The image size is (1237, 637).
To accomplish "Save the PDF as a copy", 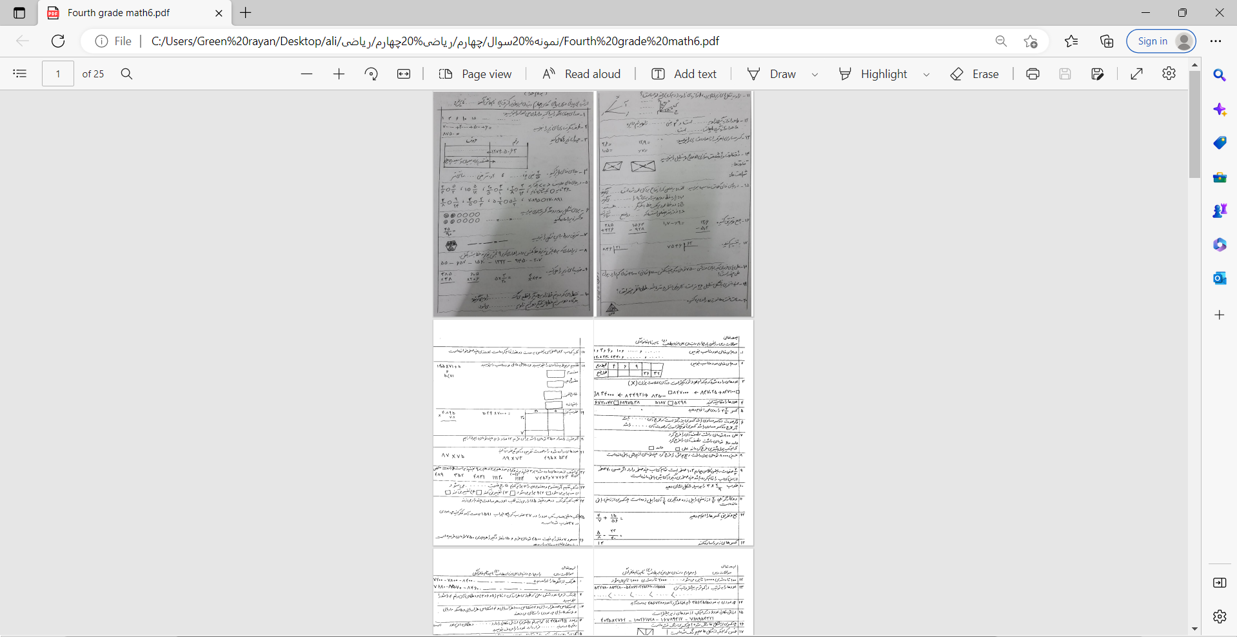I will tap(1098, 74).
